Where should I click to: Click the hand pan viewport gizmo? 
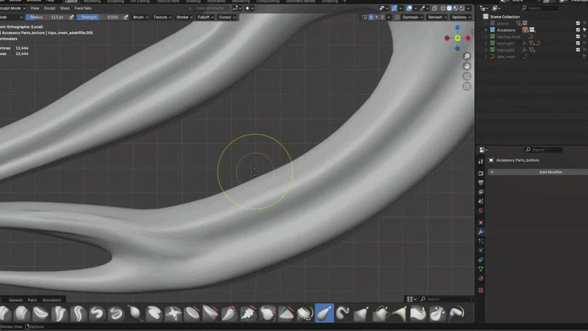point(467,66)
